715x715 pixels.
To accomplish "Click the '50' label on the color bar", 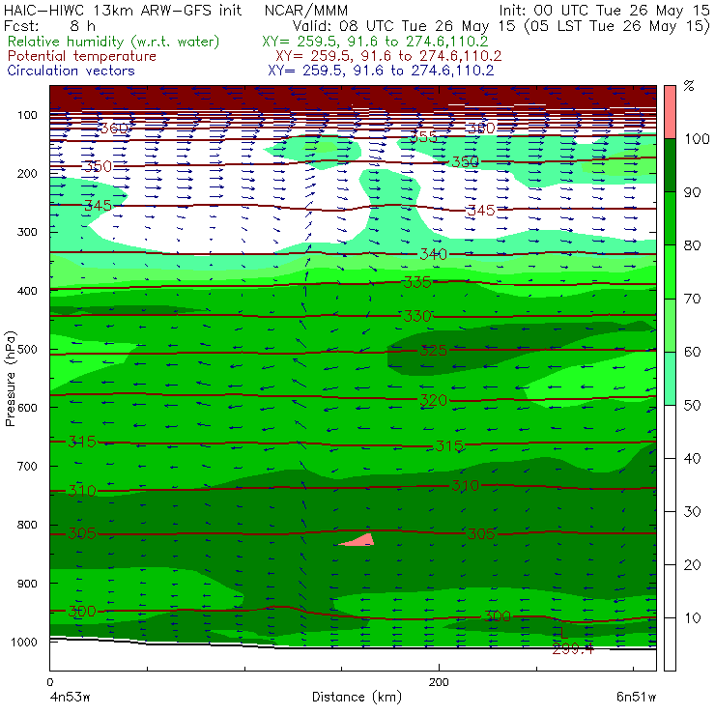I will [x=692, y=406].
